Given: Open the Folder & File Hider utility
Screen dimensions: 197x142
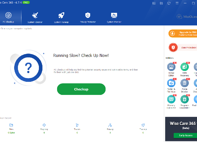Looking at the screenshot, I should (171, 86).
